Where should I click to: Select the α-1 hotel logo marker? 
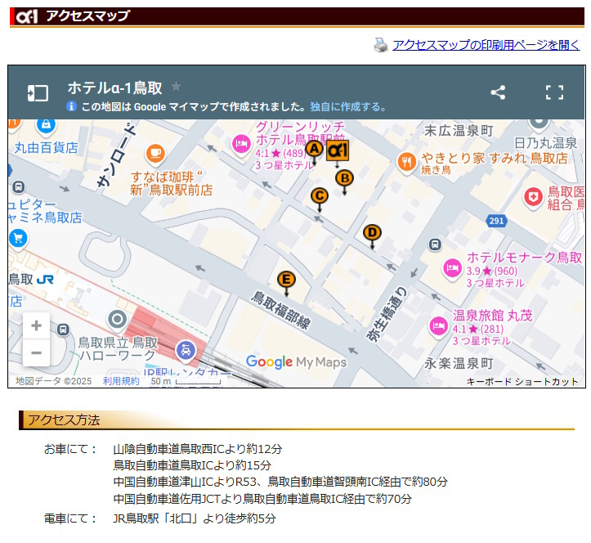[338, 150]
